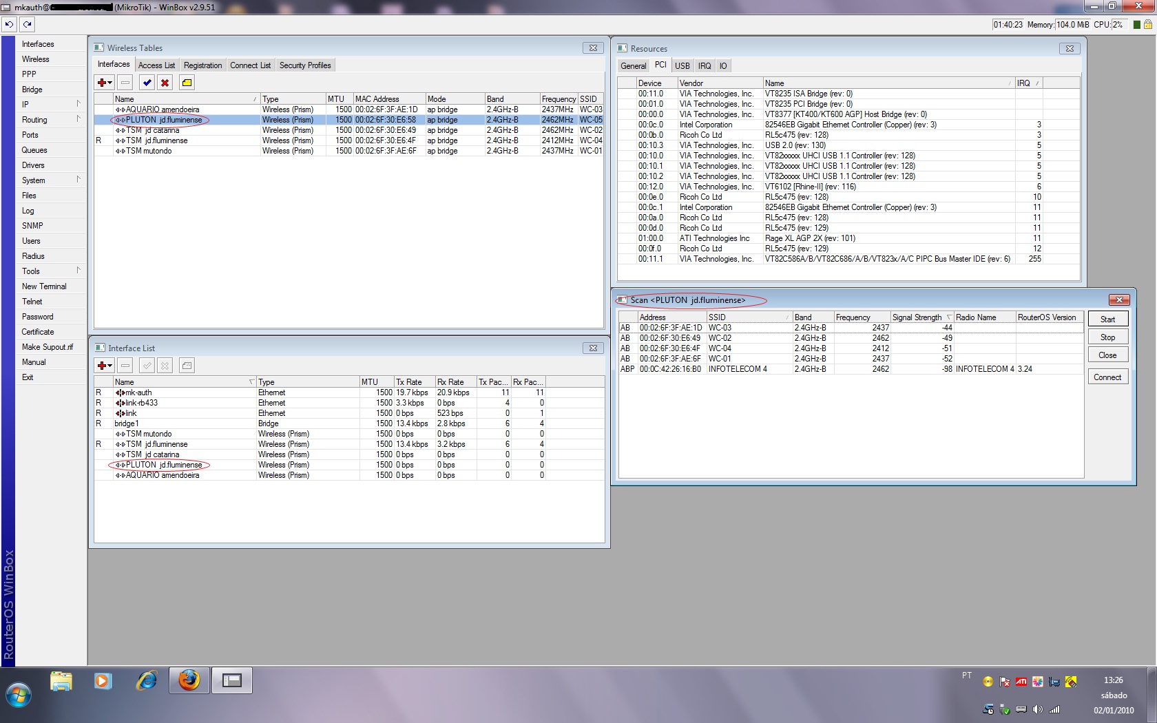Open Bridge from the sidebar menu
This screenshot has height=723, width=1157.
click(32, 90)
